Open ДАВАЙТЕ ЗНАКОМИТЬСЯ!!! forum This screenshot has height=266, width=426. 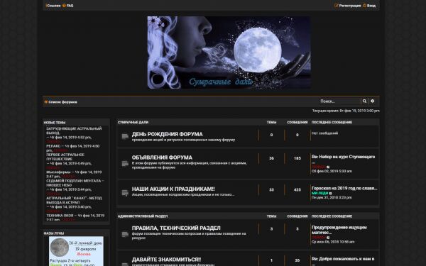(166, 260)
